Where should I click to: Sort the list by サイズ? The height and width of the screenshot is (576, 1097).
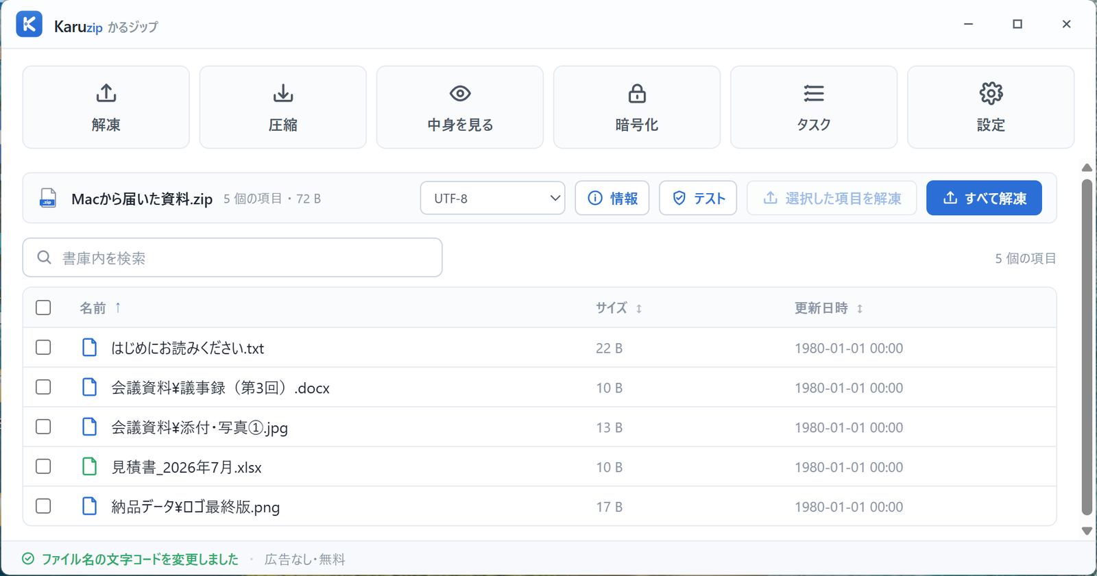(x=618, y=308)
